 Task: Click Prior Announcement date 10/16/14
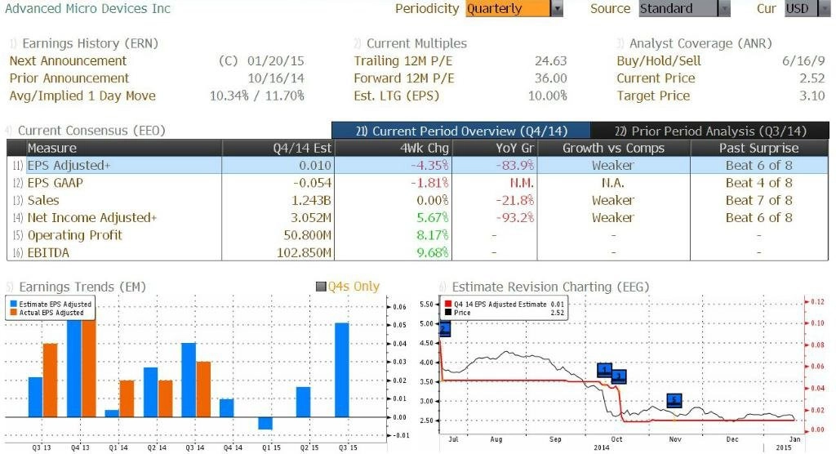point(276,78)
